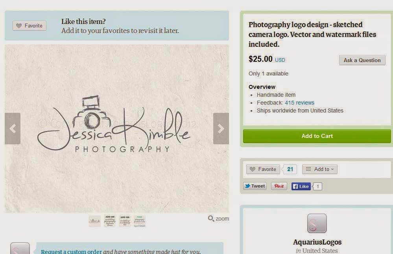Select the second ADD ON thumbnail
The image size is (393, 254).
click(125, 221)
